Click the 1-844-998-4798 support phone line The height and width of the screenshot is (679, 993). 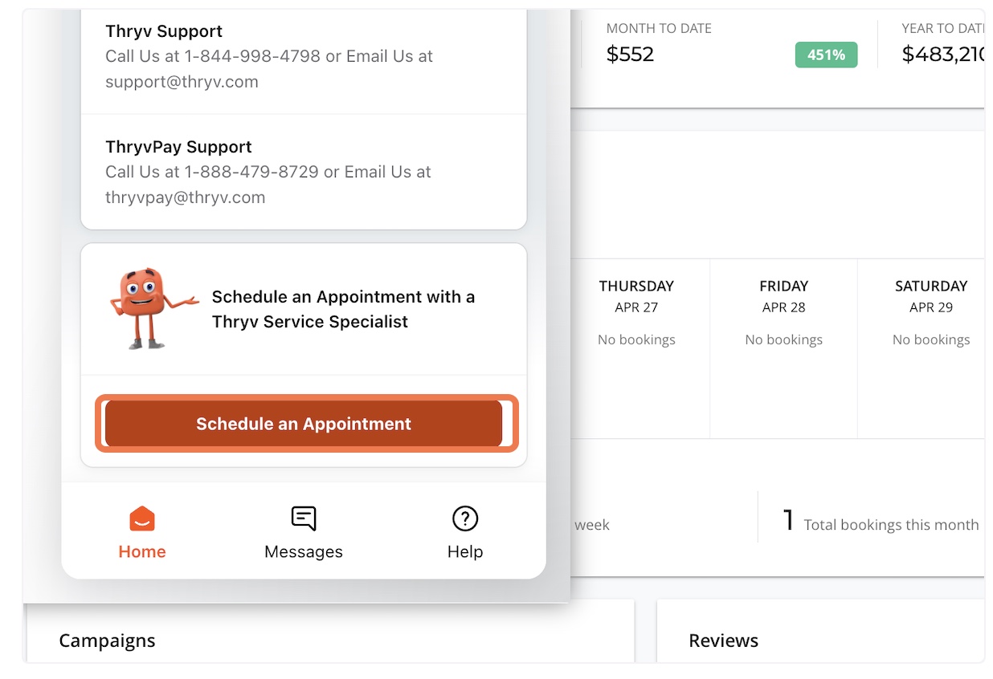pyautogui.click(x=269, y=56)
